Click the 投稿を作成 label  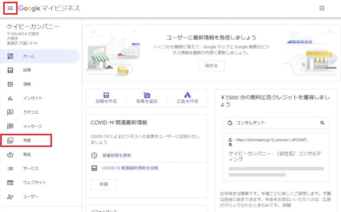coord(106,101)
